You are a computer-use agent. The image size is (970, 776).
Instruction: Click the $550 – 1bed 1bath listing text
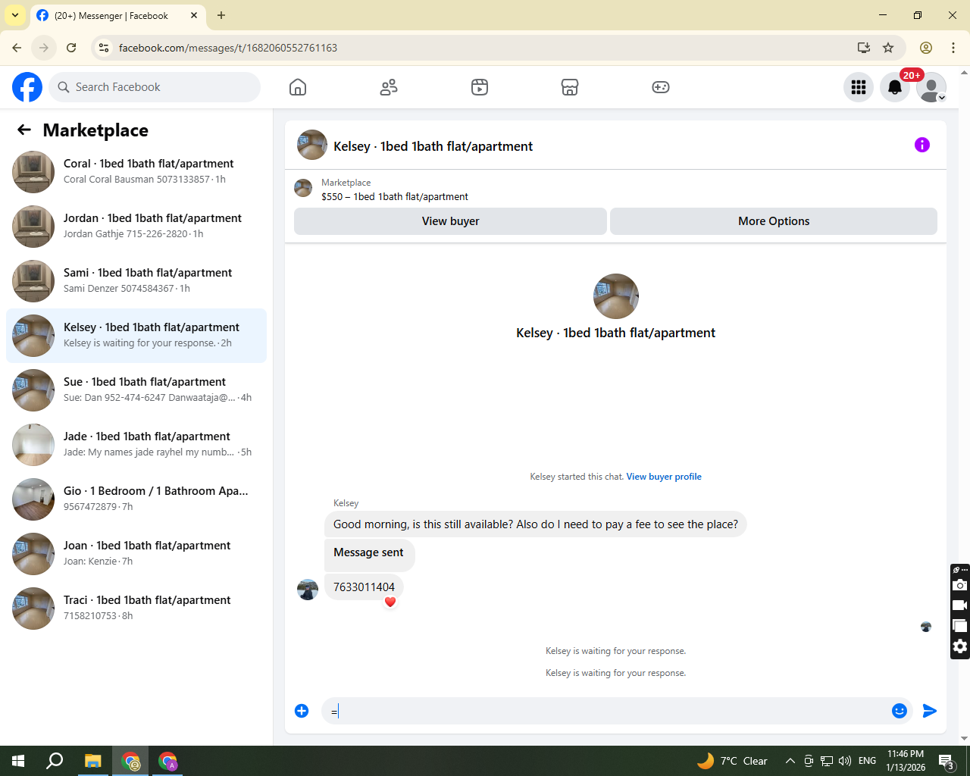pos(395,196)
